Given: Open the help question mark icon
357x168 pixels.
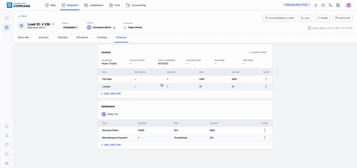Looking at the screenshot, I should coord(7,145).
